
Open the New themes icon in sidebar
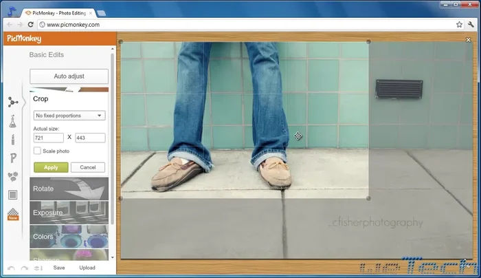point(12,215)
